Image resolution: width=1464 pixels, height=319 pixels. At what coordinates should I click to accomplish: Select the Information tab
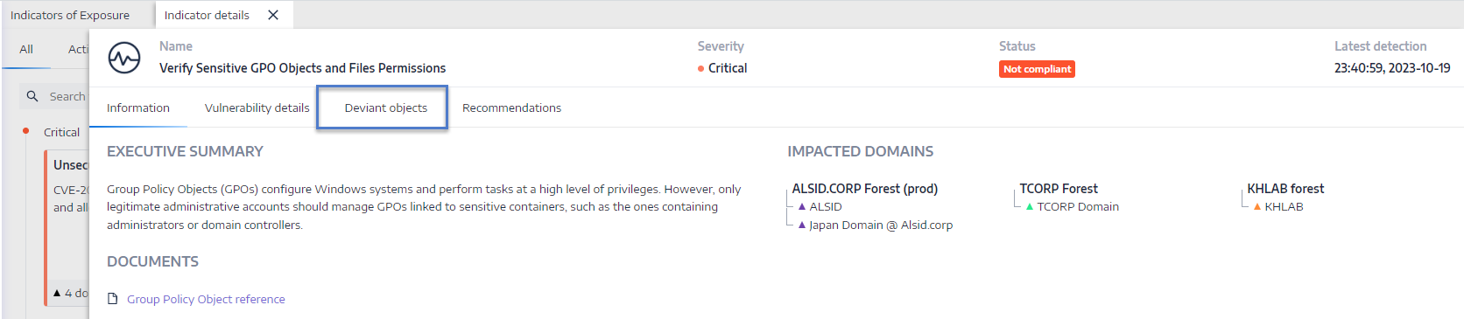pyautogui.click(x=138, y=107)
